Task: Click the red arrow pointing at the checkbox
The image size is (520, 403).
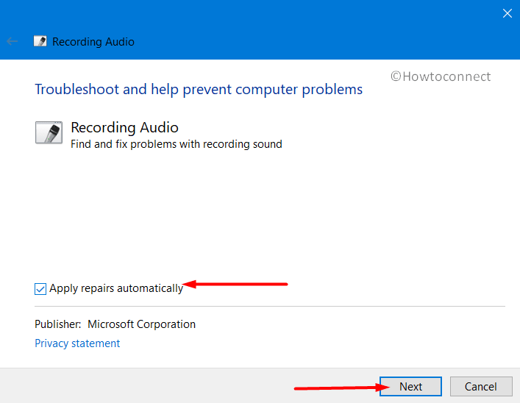Action: (235, 285)
